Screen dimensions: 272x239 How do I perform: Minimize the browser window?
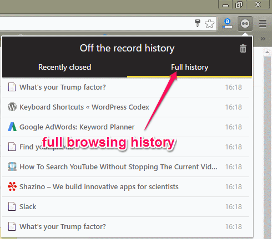click(x=225, y=4)
